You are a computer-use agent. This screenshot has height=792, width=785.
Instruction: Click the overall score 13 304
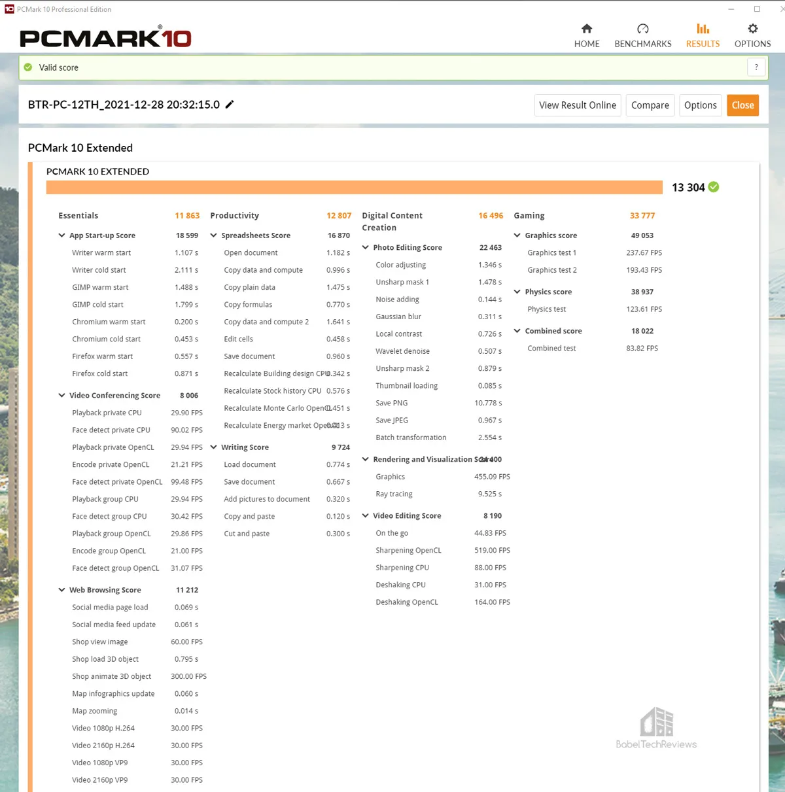pyautogui.click(x=688, y=188)
